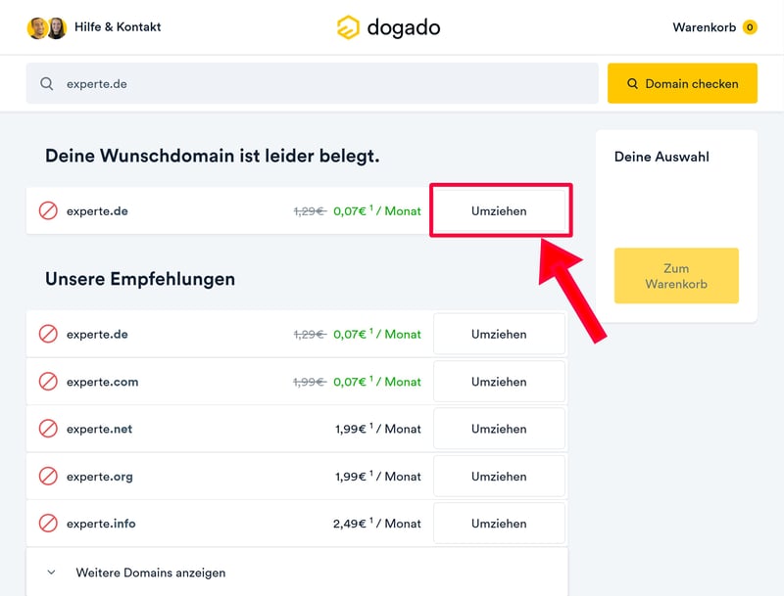Click the Zum Warenkorb button
This screenshot has width=784, height=596.
pyautogui.click(x=676, y=276)
